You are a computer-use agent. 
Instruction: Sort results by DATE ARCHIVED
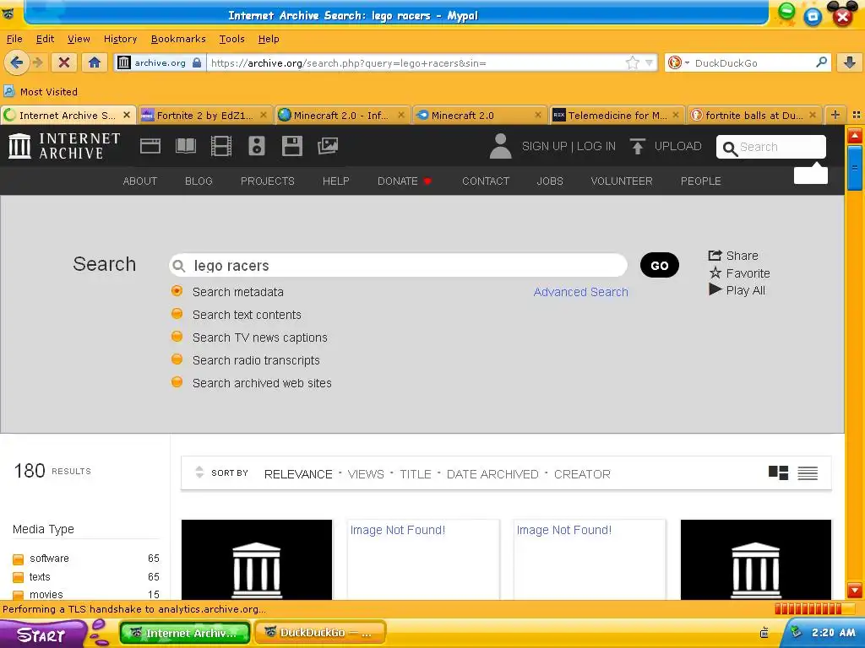point(492,474)
